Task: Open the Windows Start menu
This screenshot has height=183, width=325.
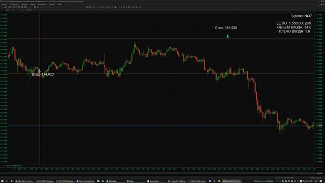Action: (x=2, y=181)
